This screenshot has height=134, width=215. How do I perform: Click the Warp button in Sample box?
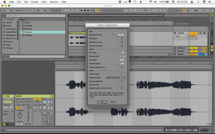coord(37,99)
